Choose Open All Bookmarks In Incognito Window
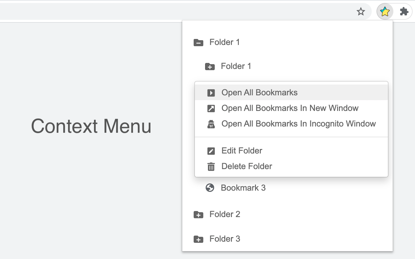415x259 pixels. point(298,124)
